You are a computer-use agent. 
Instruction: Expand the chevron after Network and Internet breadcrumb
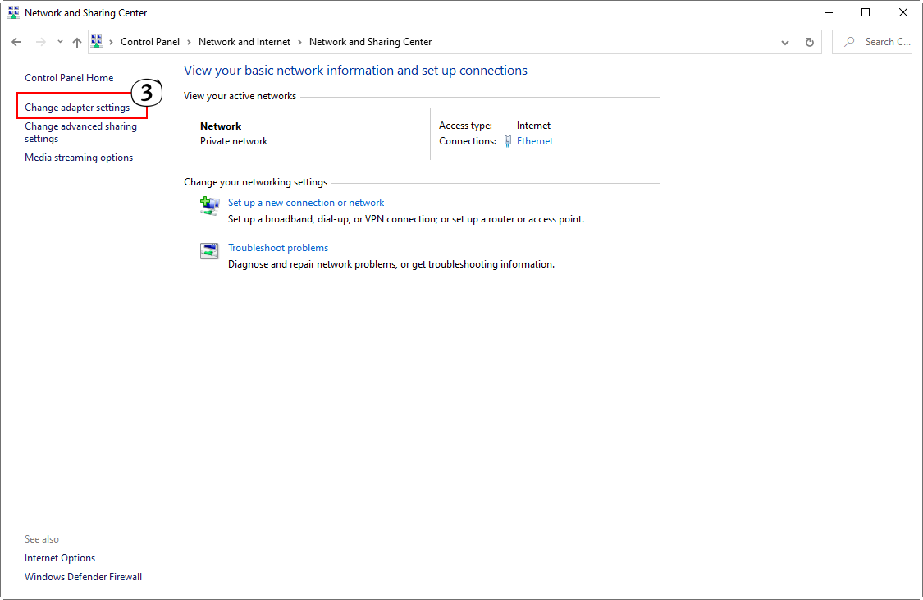299,42
